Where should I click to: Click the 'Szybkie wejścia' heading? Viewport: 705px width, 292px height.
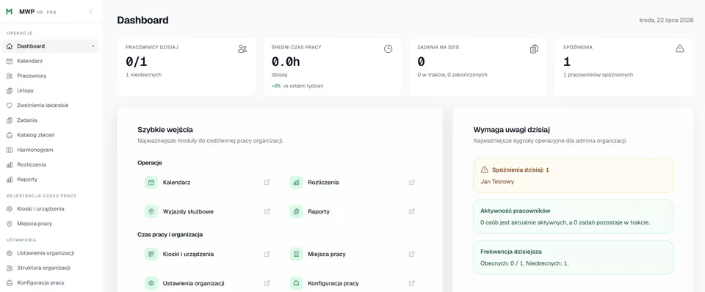point(165,130)
